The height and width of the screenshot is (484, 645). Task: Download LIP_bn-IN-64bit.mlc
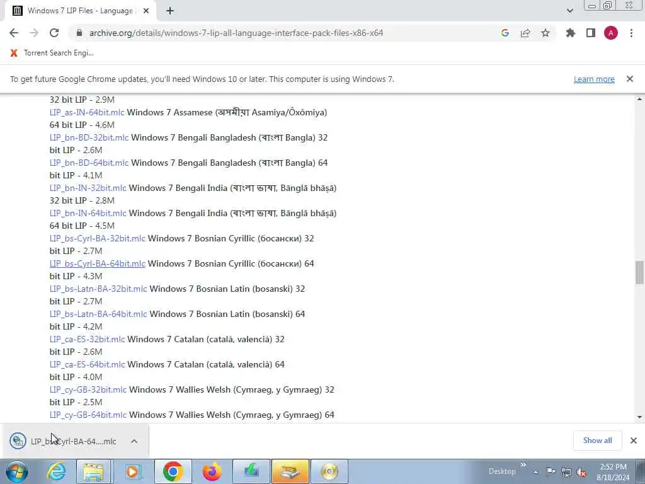click(88, 213)
